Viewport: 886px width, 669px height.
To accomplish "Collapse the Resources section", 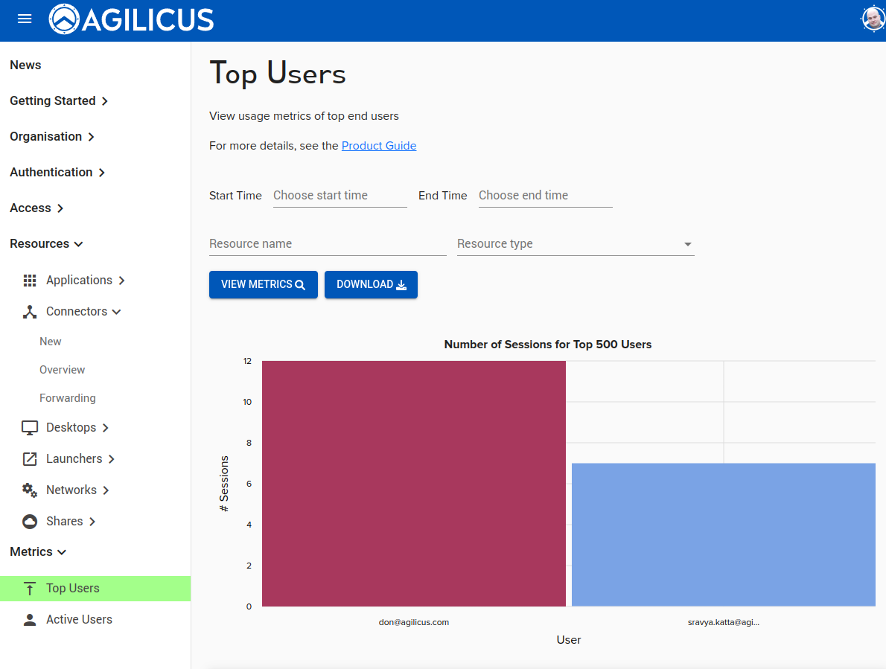I will click(46, 244).
